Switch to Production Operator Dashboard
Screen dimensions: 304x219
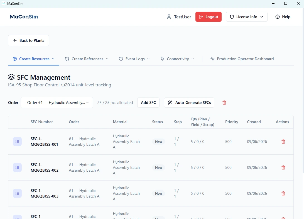[242, 59]
